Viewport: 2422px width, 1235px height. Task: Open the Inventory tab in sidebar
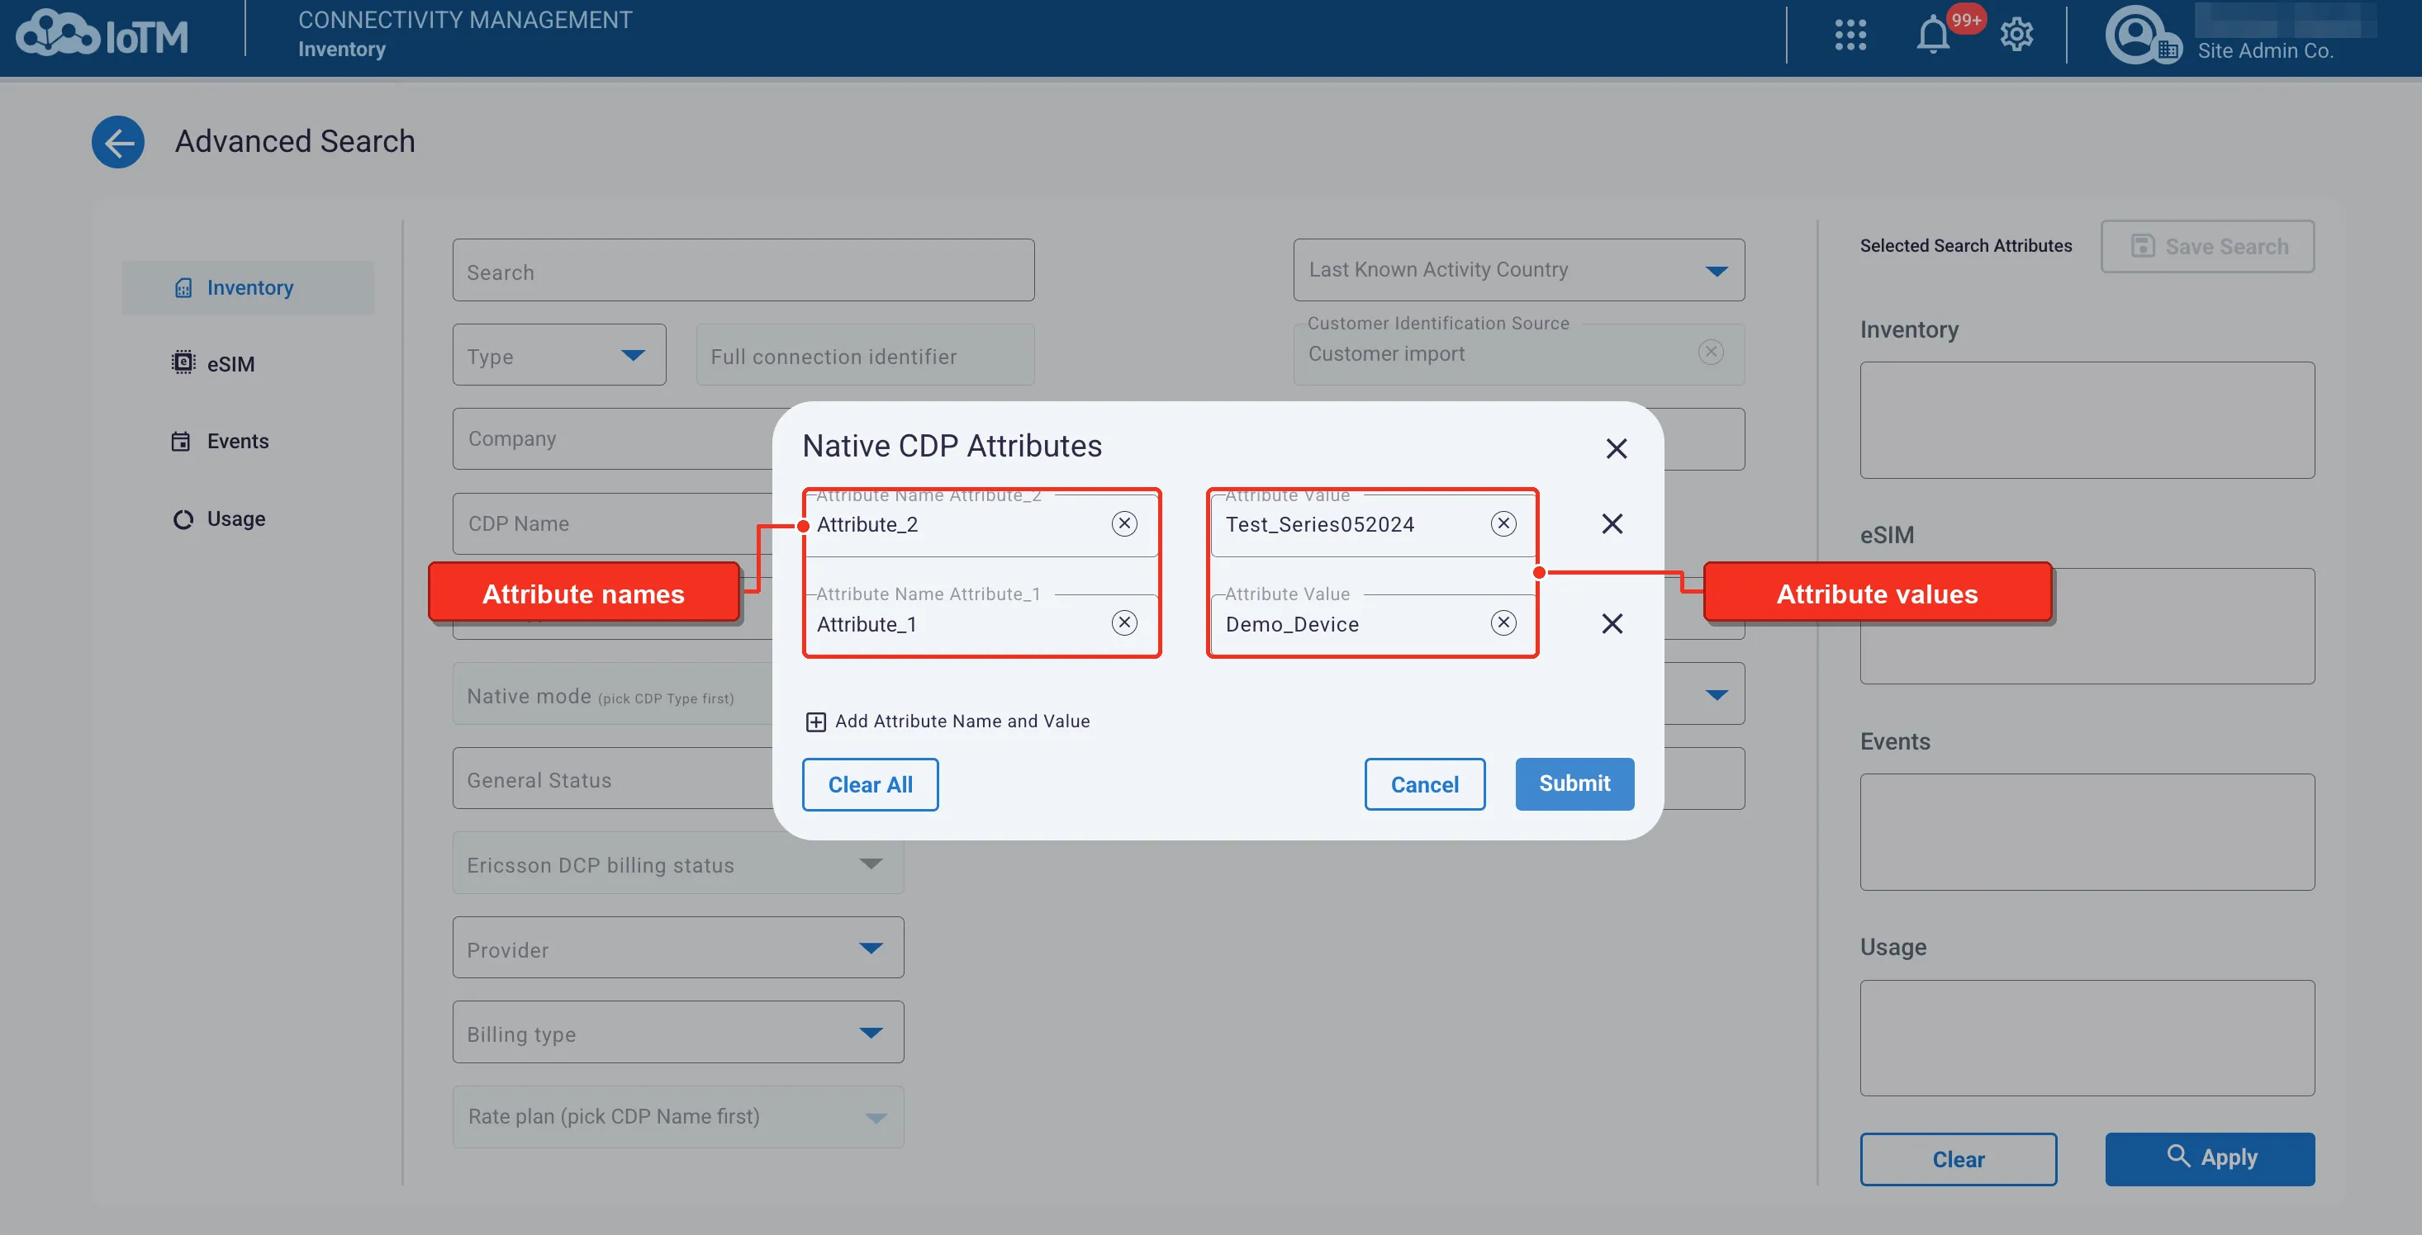tap(247, 287)
